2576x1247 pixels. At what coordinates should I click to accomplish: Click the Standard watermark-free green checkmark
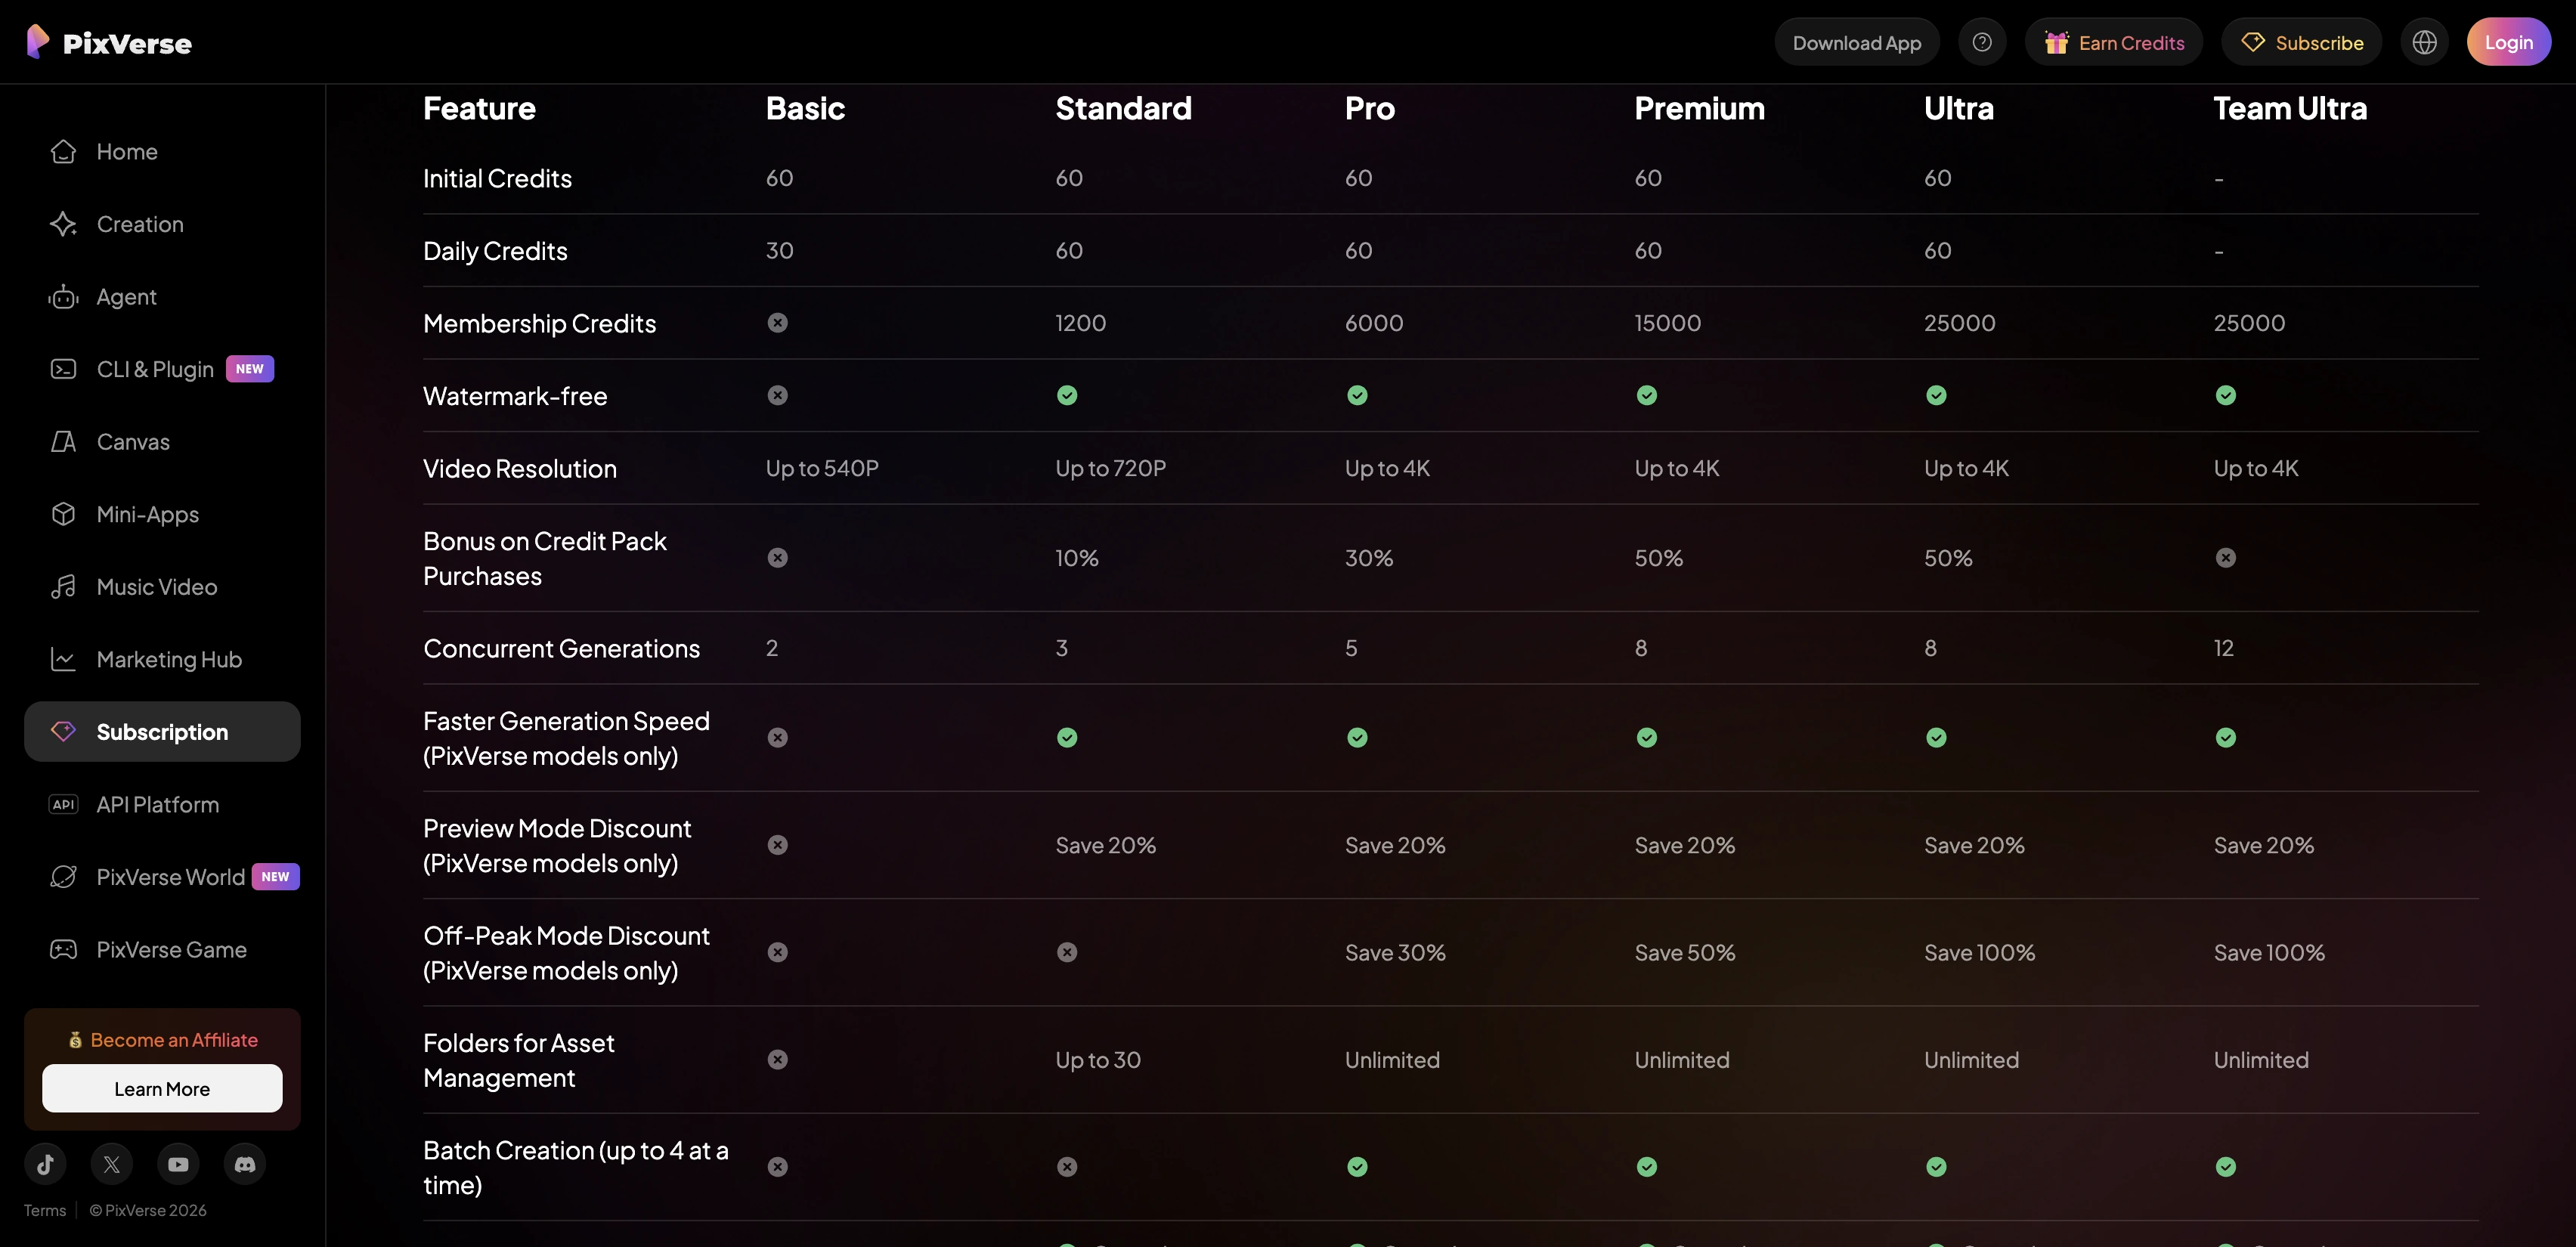1067,395
